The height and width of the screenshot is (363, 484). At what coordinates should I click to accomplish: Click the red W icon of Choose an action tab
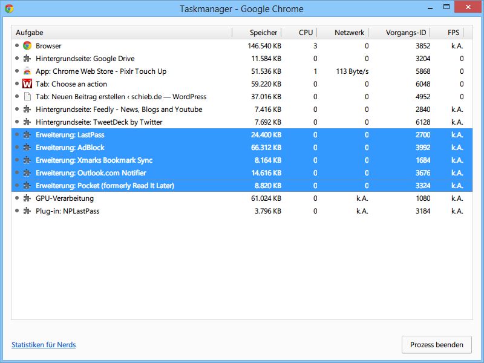27,83
